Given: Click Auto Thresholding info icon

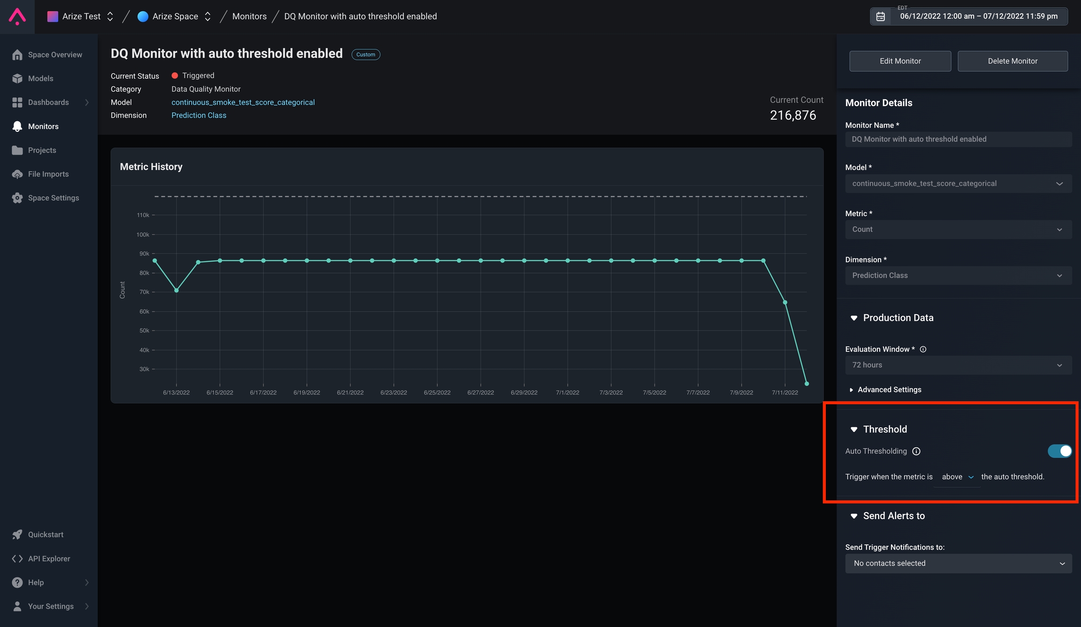Looking at the screenshot, I should click(916, 451).
